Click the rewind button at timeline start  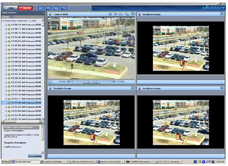coord(69,81)
